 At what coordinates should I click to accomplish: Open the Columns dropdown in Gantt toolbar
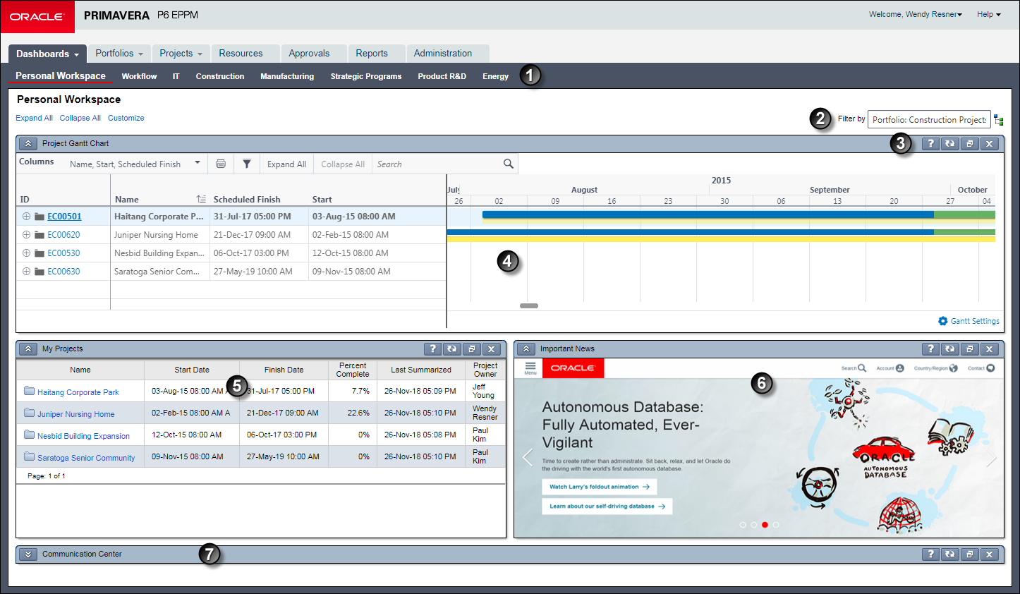[135, 164]
